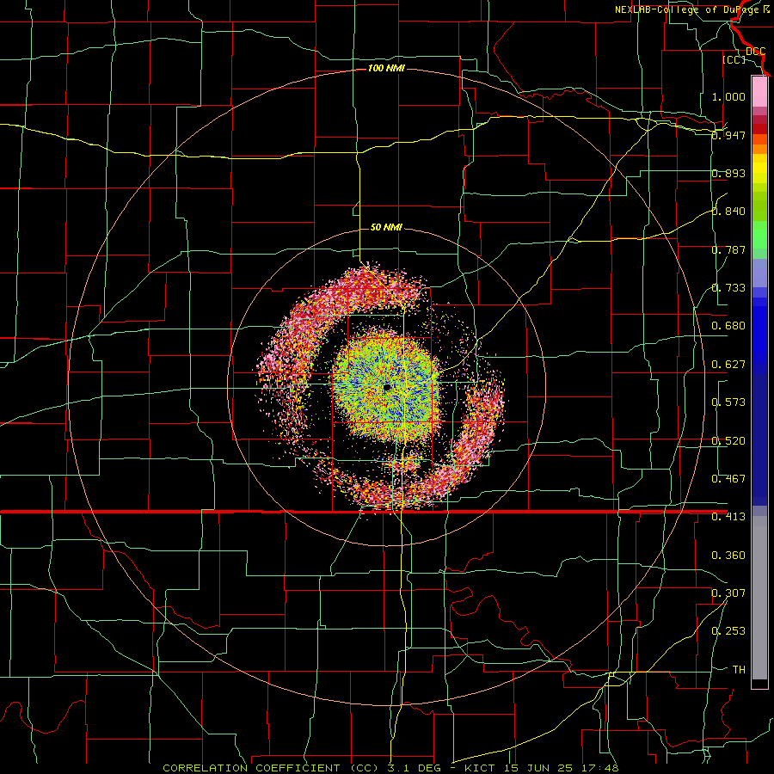
Task: Select the 1.000 value on the color scale
Action: pyautogui.click(x=728, y=96)
